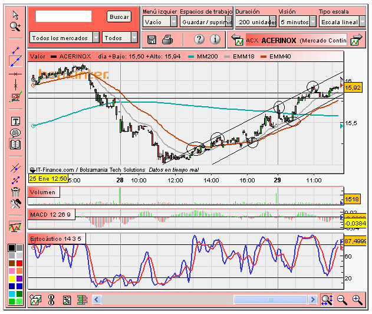Image resolution: width=372 pixels, height=314 pixels.
Task: Select the purple color swatch
Action: pyautogui.click(x=19, y=279)
